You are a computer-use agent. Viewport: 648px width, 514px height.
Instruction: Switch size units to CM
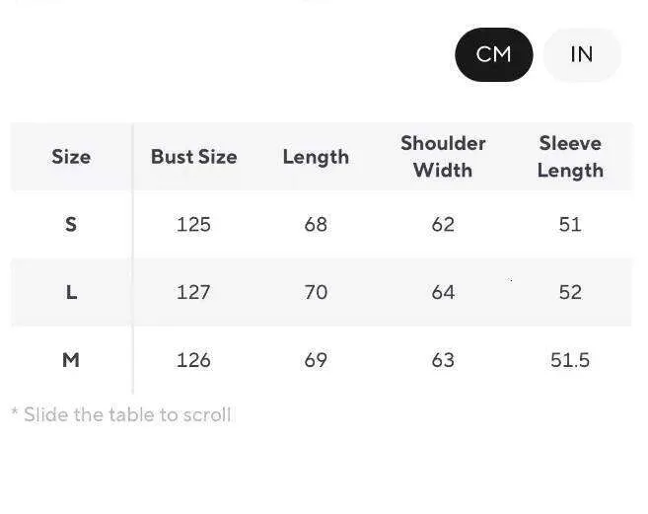[x=493, y=54]
